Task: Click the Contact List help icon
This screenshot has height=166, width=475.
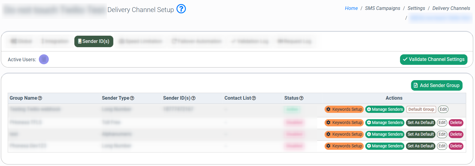Action: coord(254,98)
